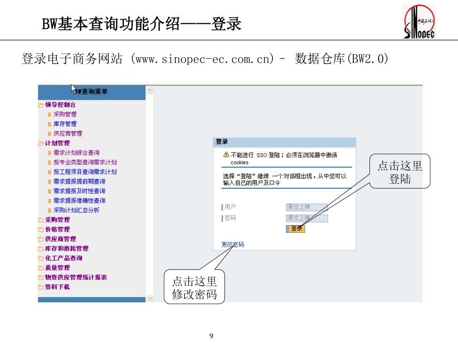Image resolution: width=458 pixels, height=344 pixels.
Task: Click document icon beside 库存管理
Action: coord(50,124)
